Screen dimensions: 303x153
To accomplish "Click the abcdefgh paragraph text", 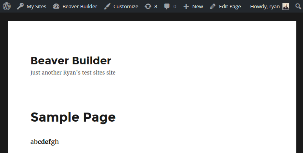I will [x=45, y=142].
